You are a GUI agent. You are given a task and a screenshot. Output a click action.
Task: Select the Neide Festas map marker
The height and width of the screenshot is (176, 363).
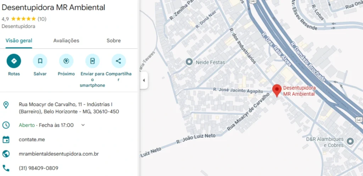coord(189,62)
